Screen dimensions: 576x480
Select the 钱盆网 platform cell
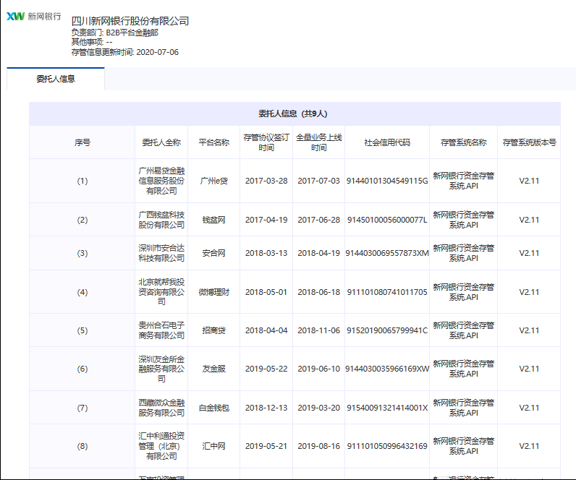tap(213, 220)
